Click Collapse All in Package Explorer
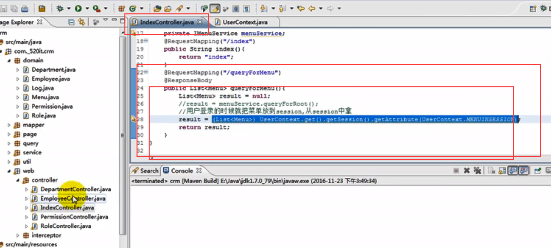Image resolution: width=551 pixels, height=248 pixels. [x=71, y=22]
